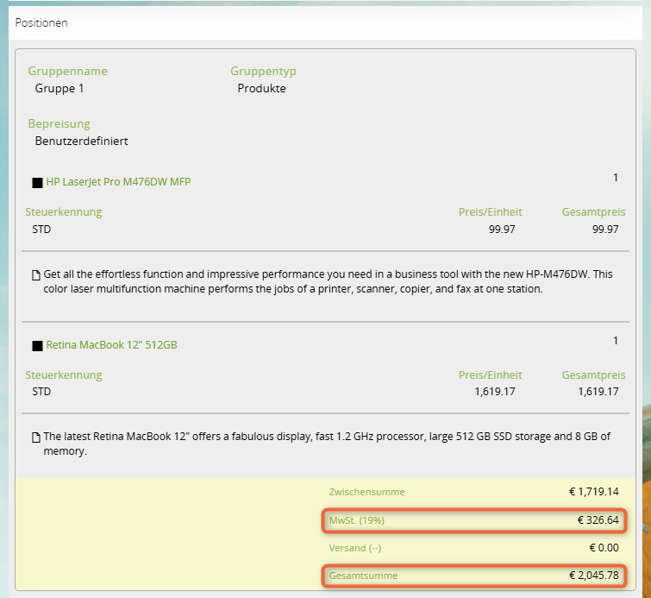Click the Gruppentyp value Produkte
This screenshot has width=651, height=598.
(x=261, y=89)
